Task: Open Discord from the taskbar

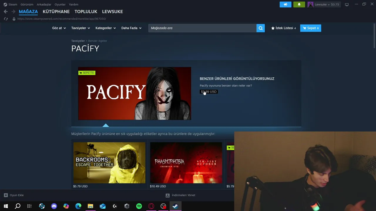Action: point(54,206)
